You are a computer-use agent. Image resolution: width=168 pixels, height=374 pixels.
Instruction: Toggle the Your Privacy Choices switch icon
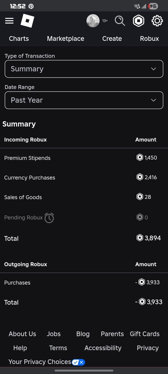78,362
